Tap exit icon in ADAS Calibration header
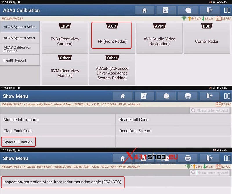The height and width of the screenshot is (194, 232). coord(209,10)
